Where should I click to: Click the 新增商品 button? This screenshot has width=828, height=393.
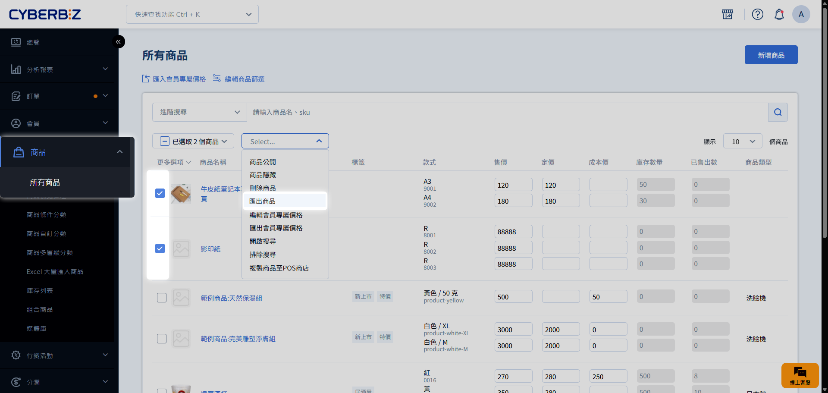(771, 55)
